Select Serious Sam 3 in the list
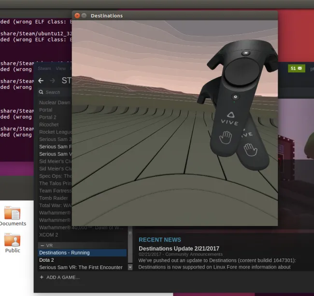 [56, 139]
